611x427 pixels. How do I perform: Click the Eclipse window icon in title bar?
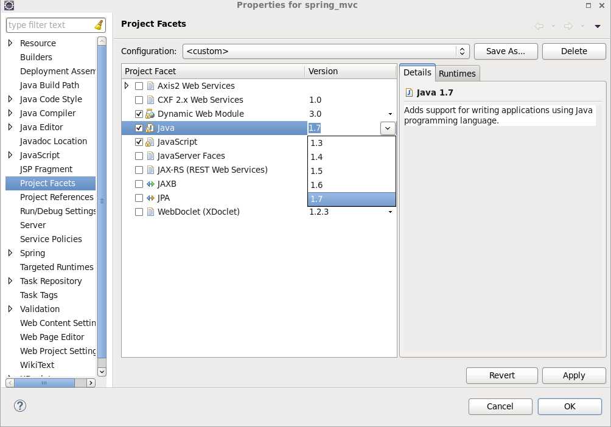(x=9, y=5)
